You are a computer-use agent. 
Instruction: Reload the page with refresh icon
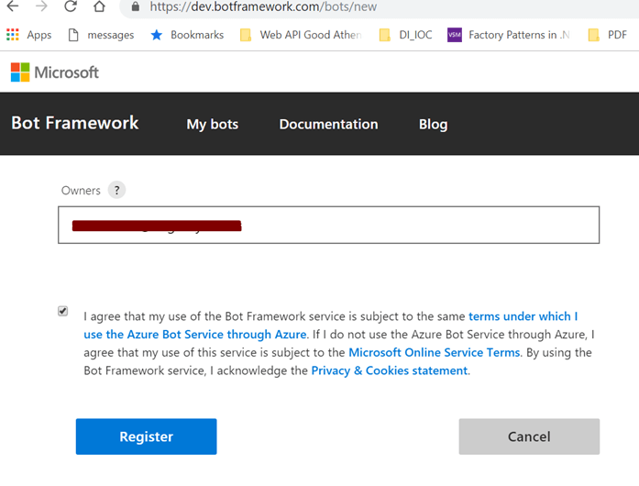pos(71,6)
